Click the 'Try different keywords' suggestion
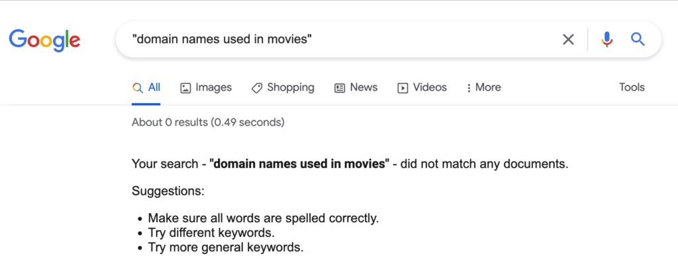Screen dimensions: 678x266 coord(211,233)
